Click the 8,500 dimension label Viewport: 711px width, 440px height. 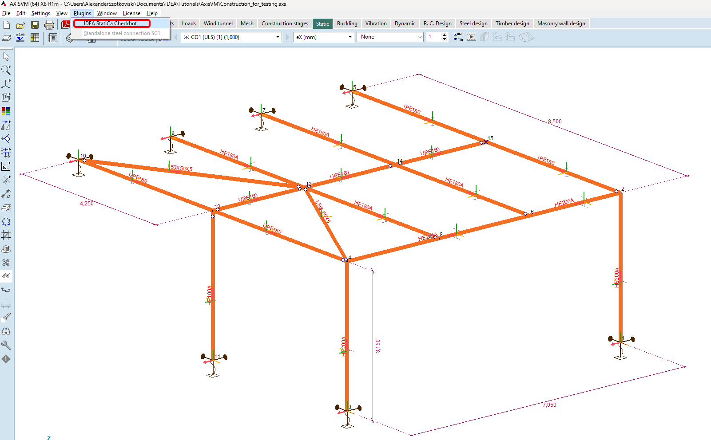point(555,122)
